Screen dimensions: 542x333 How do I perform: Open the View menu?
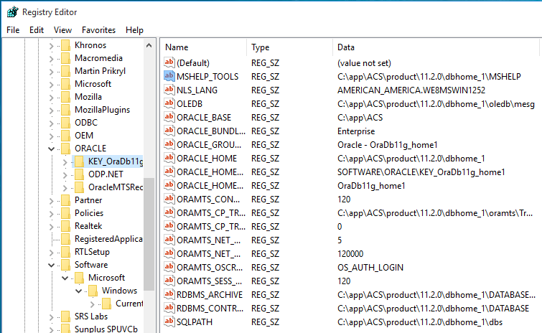(62, 30)
